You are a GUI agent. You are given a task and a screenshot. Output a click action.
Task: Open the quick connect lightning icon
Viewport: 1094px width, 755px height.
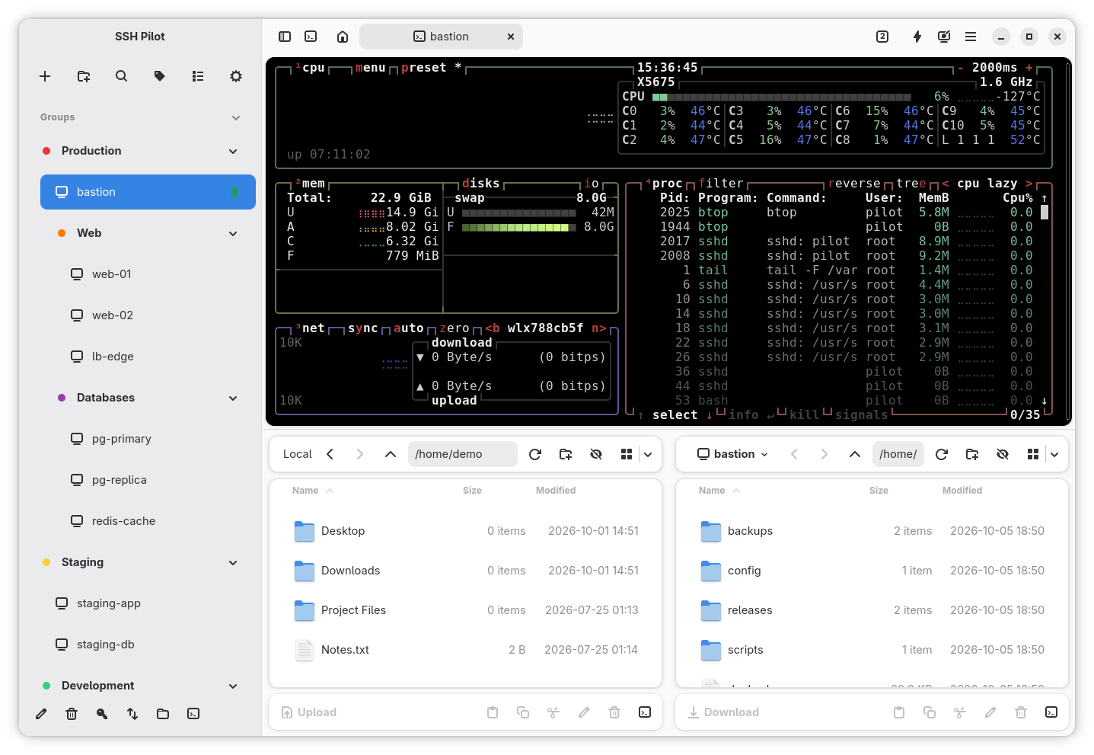click(x=917, y=37)
